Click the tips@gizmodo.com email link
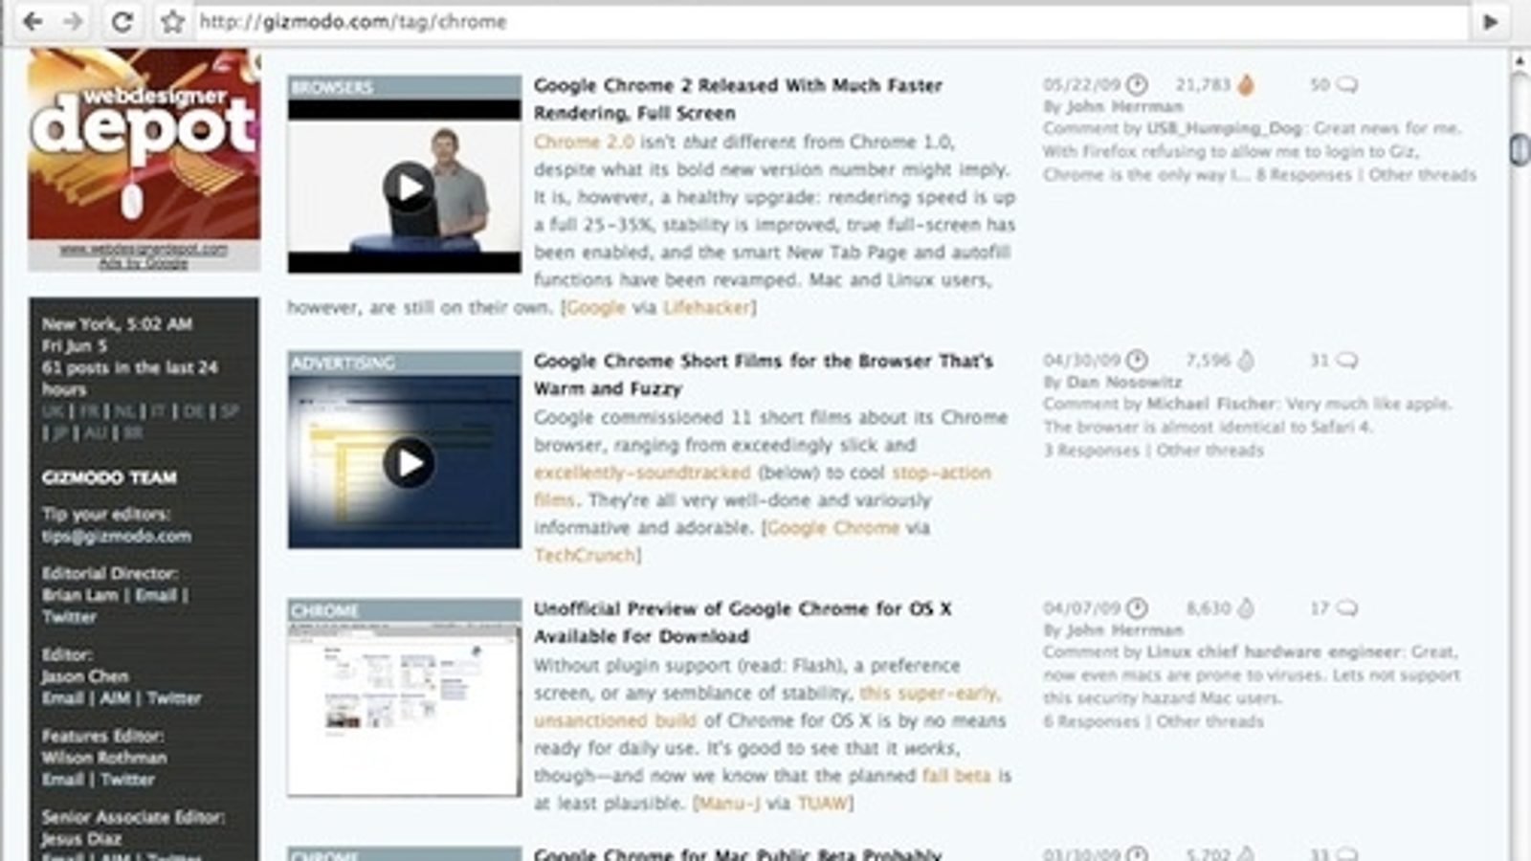Screen dimensions: 1531x861 (116, 536)
